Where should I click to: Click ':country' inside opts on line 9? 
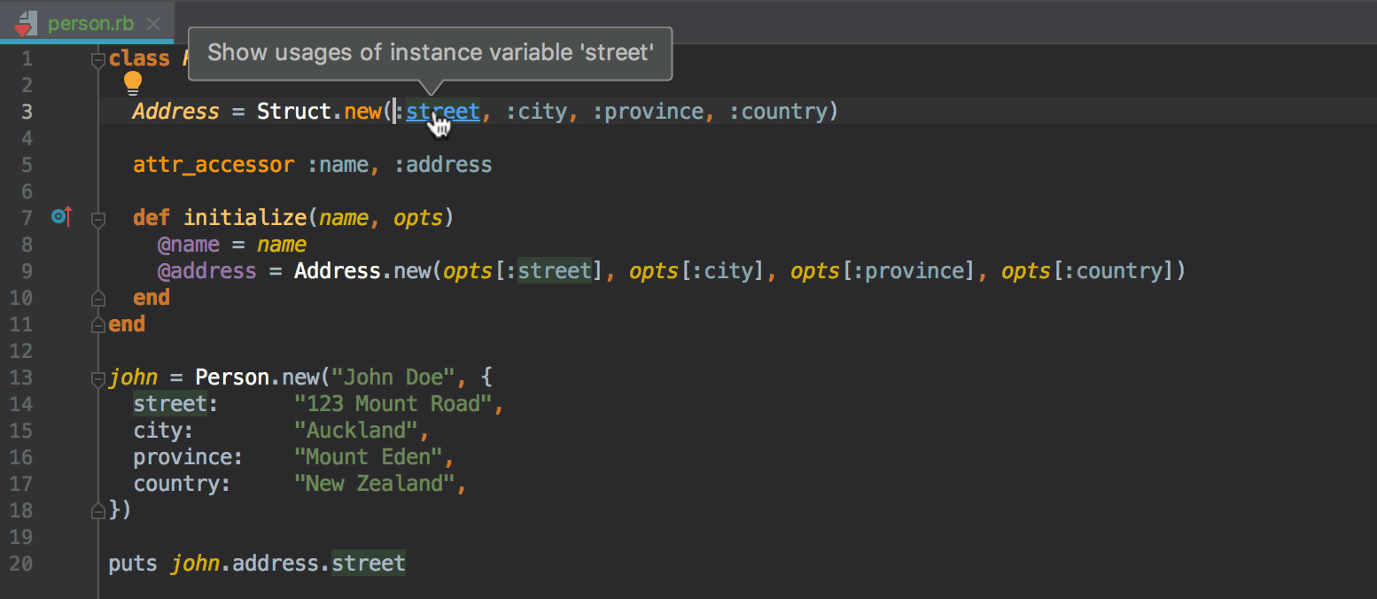[x=1113, y=271]
